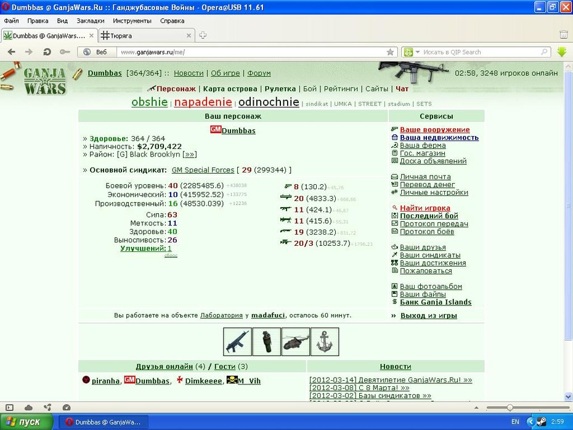Click the red star icon beside Dimkeeee
This screenshot has height=430, width=573.
(179, 380)
